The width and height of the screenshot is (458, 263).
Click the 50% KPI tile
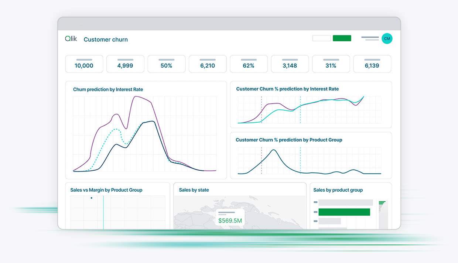166,64
